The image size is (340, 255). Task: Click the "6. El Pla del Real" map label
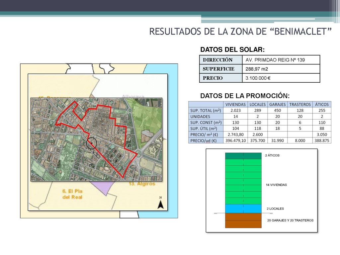click(x=72, y=194)
